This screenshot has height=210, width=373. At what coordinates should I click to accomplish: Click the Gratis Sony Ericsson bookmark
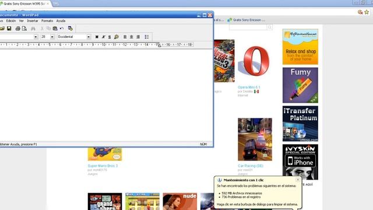pyautogui.click(x=246, y=20)
